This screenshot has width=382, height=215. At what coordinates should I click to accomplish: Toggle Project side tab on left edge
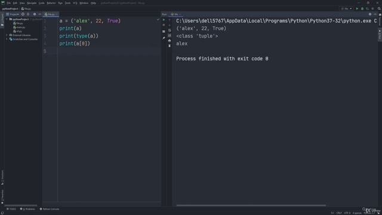pyautogui.click(x=2, y=20)
